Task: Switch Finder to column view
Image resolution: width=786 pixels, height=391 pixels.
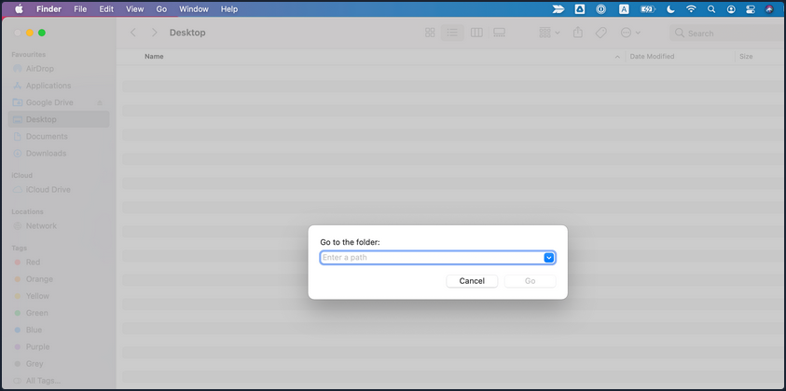Action: point(476,33)
